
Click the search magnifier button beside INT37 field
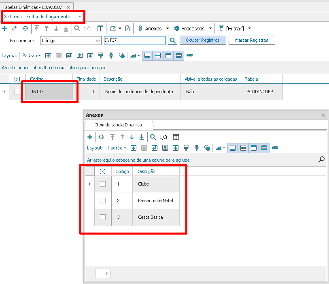pos(172,40)
